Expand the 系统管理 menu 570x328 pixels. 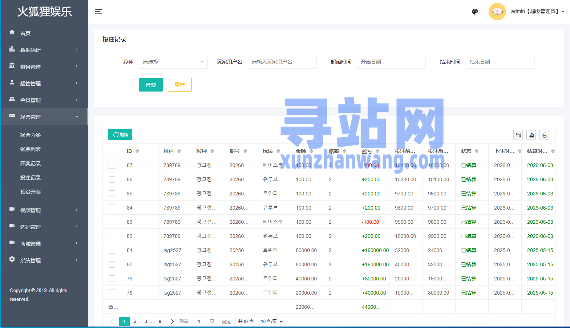pos(44,260)
